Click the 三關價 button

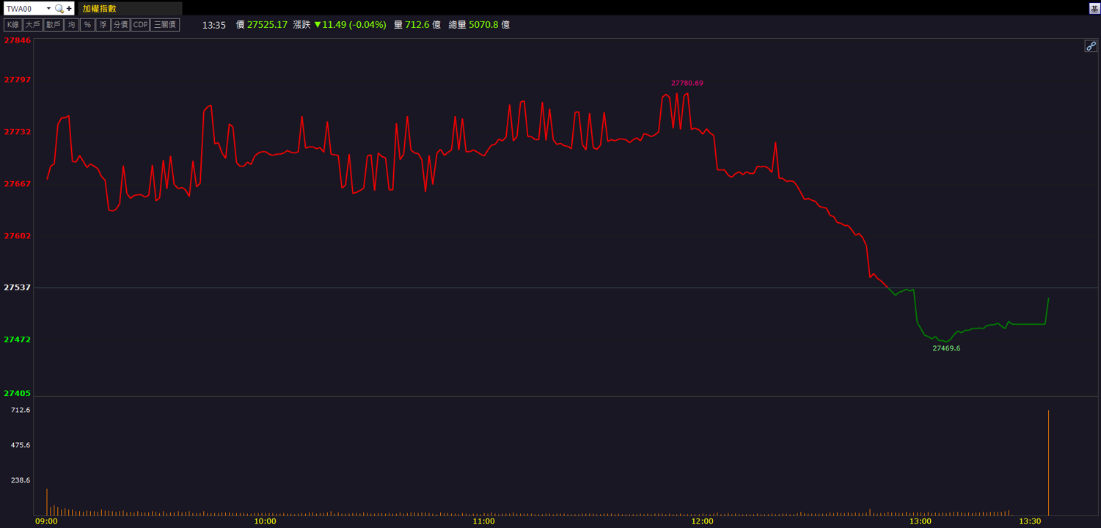coord(165,25)
